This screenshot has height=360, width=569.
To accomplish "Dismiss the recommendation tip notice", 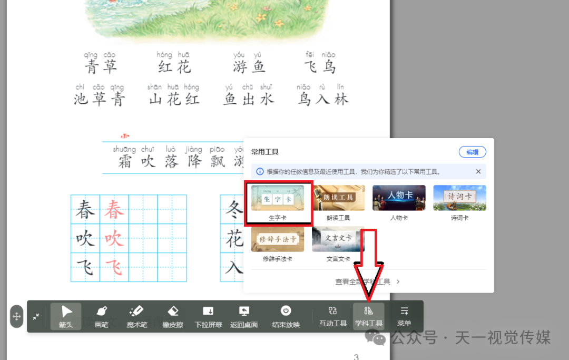I will point(478,171).
